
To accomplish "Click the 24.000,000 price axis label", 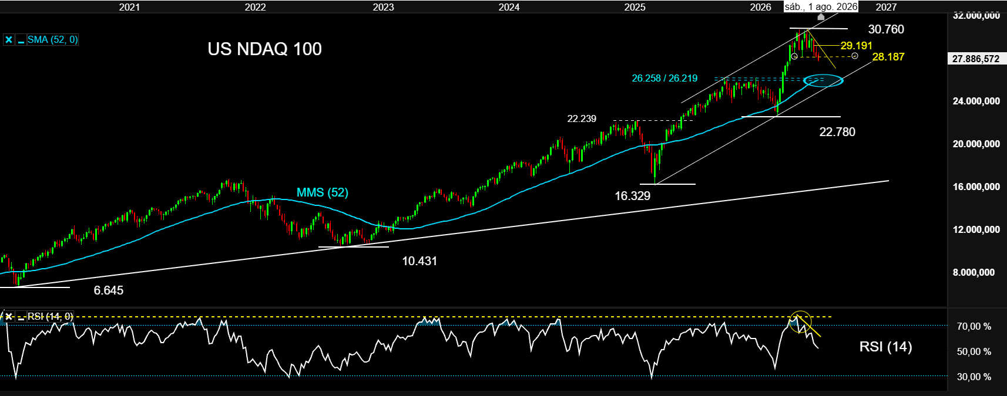I will [976, 101].
